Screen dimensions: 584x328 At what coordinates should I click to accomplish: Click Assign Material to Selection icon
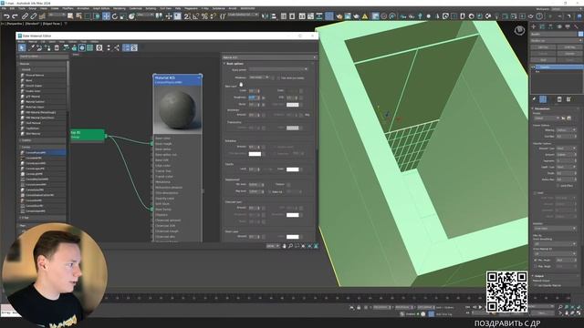tap(47, 47)
